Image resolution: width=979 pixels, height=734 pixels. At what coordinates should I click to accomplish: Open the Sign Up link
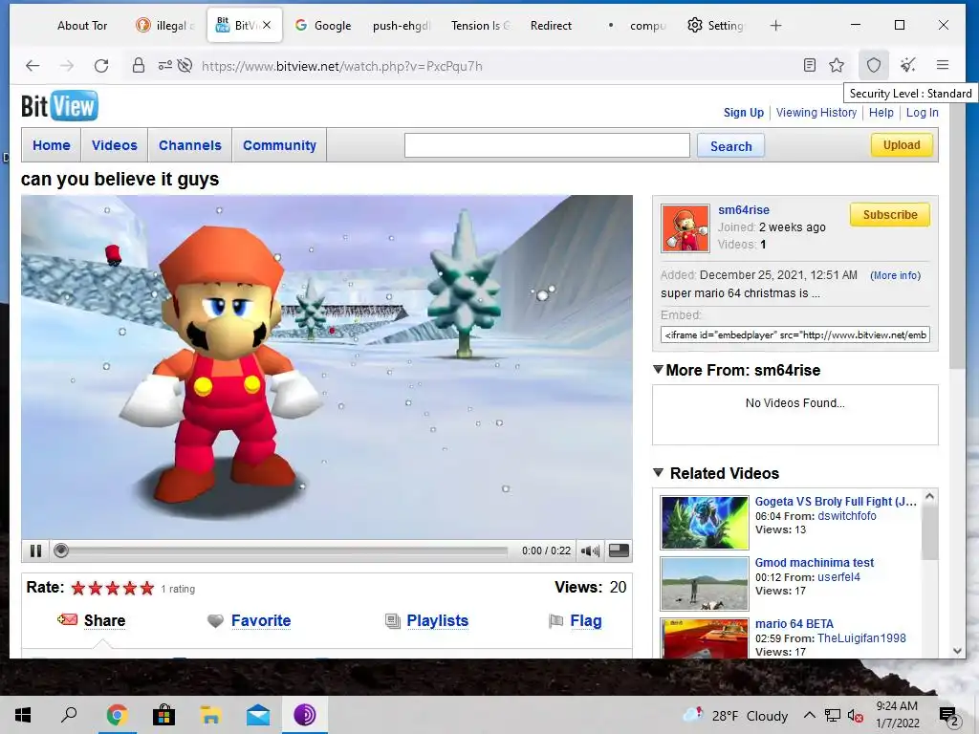tap(743, 113)
